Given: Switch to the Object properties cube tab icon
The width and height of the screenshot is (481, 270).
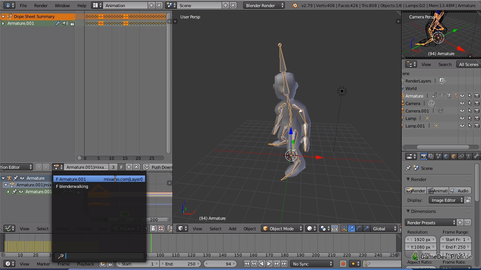Looking at the screenshot, I should pyautogui.click(x=454, y=156).
